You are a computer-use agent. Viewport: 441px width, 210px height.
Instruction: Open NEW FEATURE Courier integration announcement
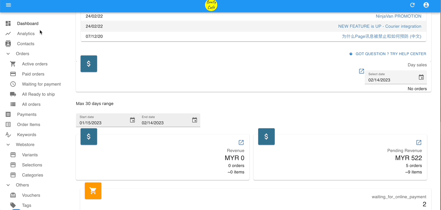point(379,26)
